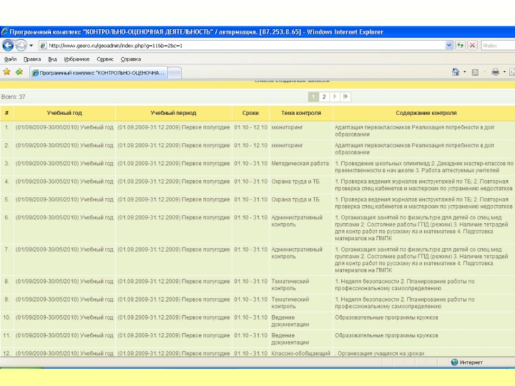The image size is (515, 386).
Task: Click 'Тематический контроль' topic in row 8
Action: tap(290, 284)
